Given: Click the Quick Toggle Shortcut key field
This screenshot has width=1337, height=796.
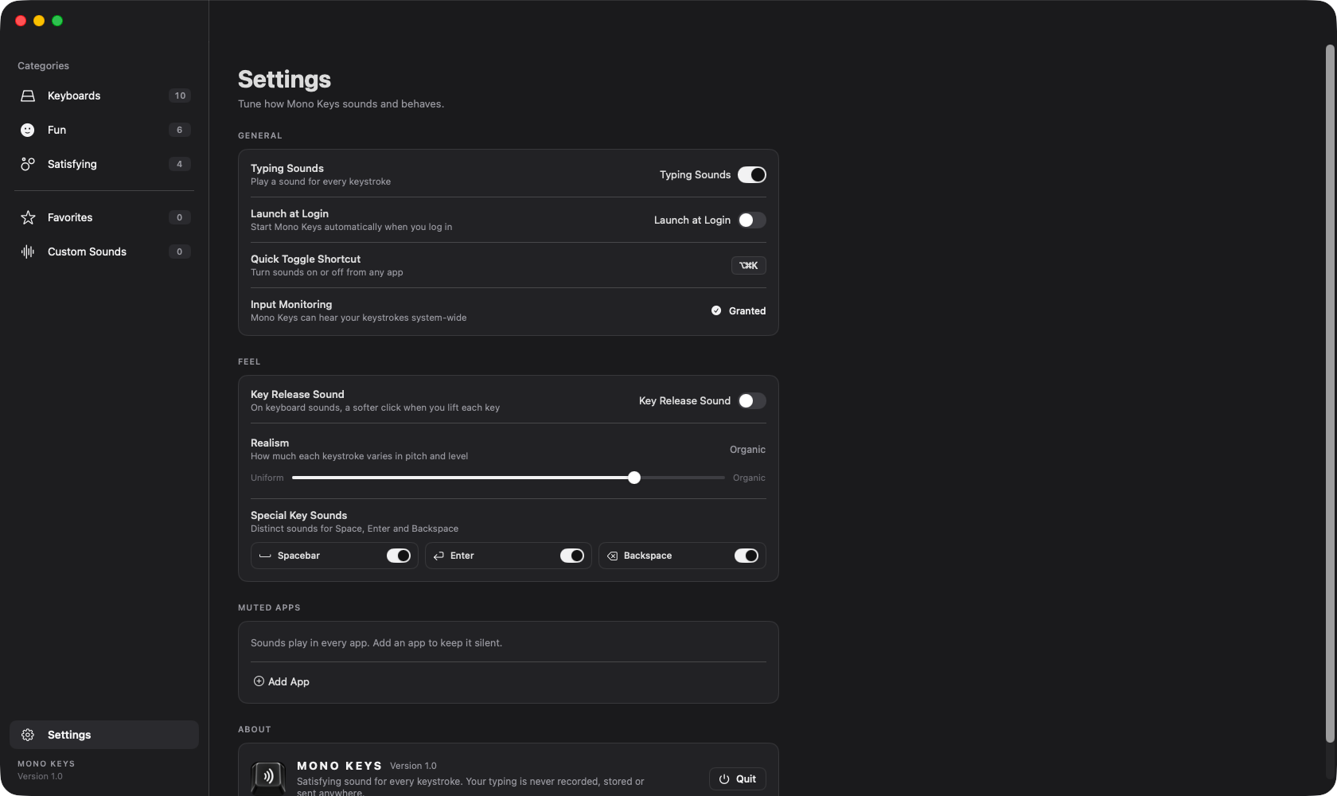Looking at the screenshot, I should click(749, 265).
